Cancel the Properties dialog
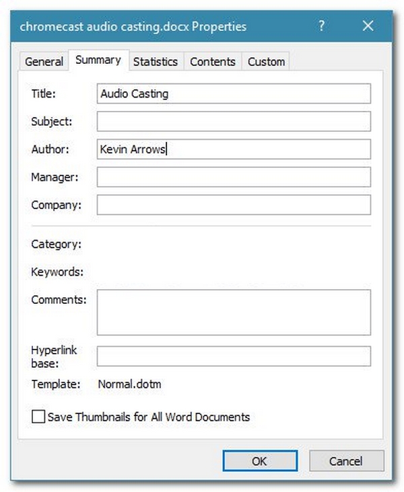 (346, 461)
